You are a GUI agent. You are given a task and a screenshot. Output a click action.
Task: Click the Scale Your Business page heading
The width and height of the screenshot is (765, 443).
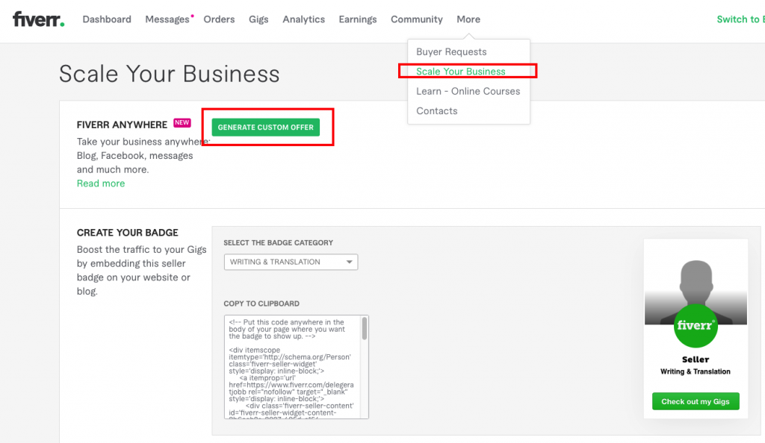[170, 74]
